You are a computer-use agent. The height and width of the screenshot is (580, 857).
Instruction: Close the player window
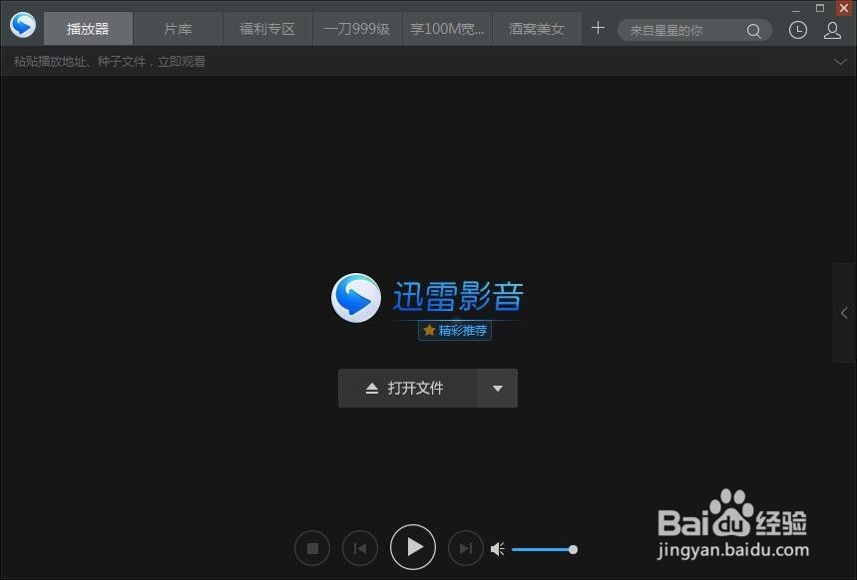(x=844, y=8)
